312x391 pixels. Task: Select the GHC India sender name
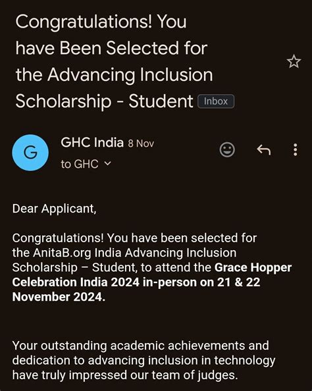92,143
